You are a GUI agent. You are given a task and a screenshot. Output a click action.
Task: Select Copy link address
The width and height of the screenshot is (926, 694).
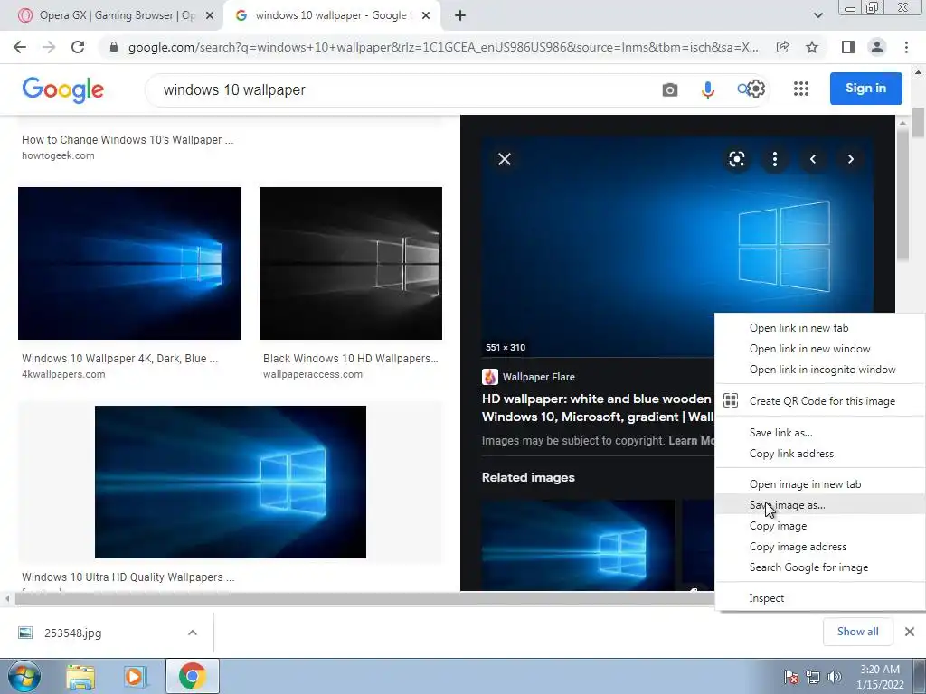[x=819, y=454]
